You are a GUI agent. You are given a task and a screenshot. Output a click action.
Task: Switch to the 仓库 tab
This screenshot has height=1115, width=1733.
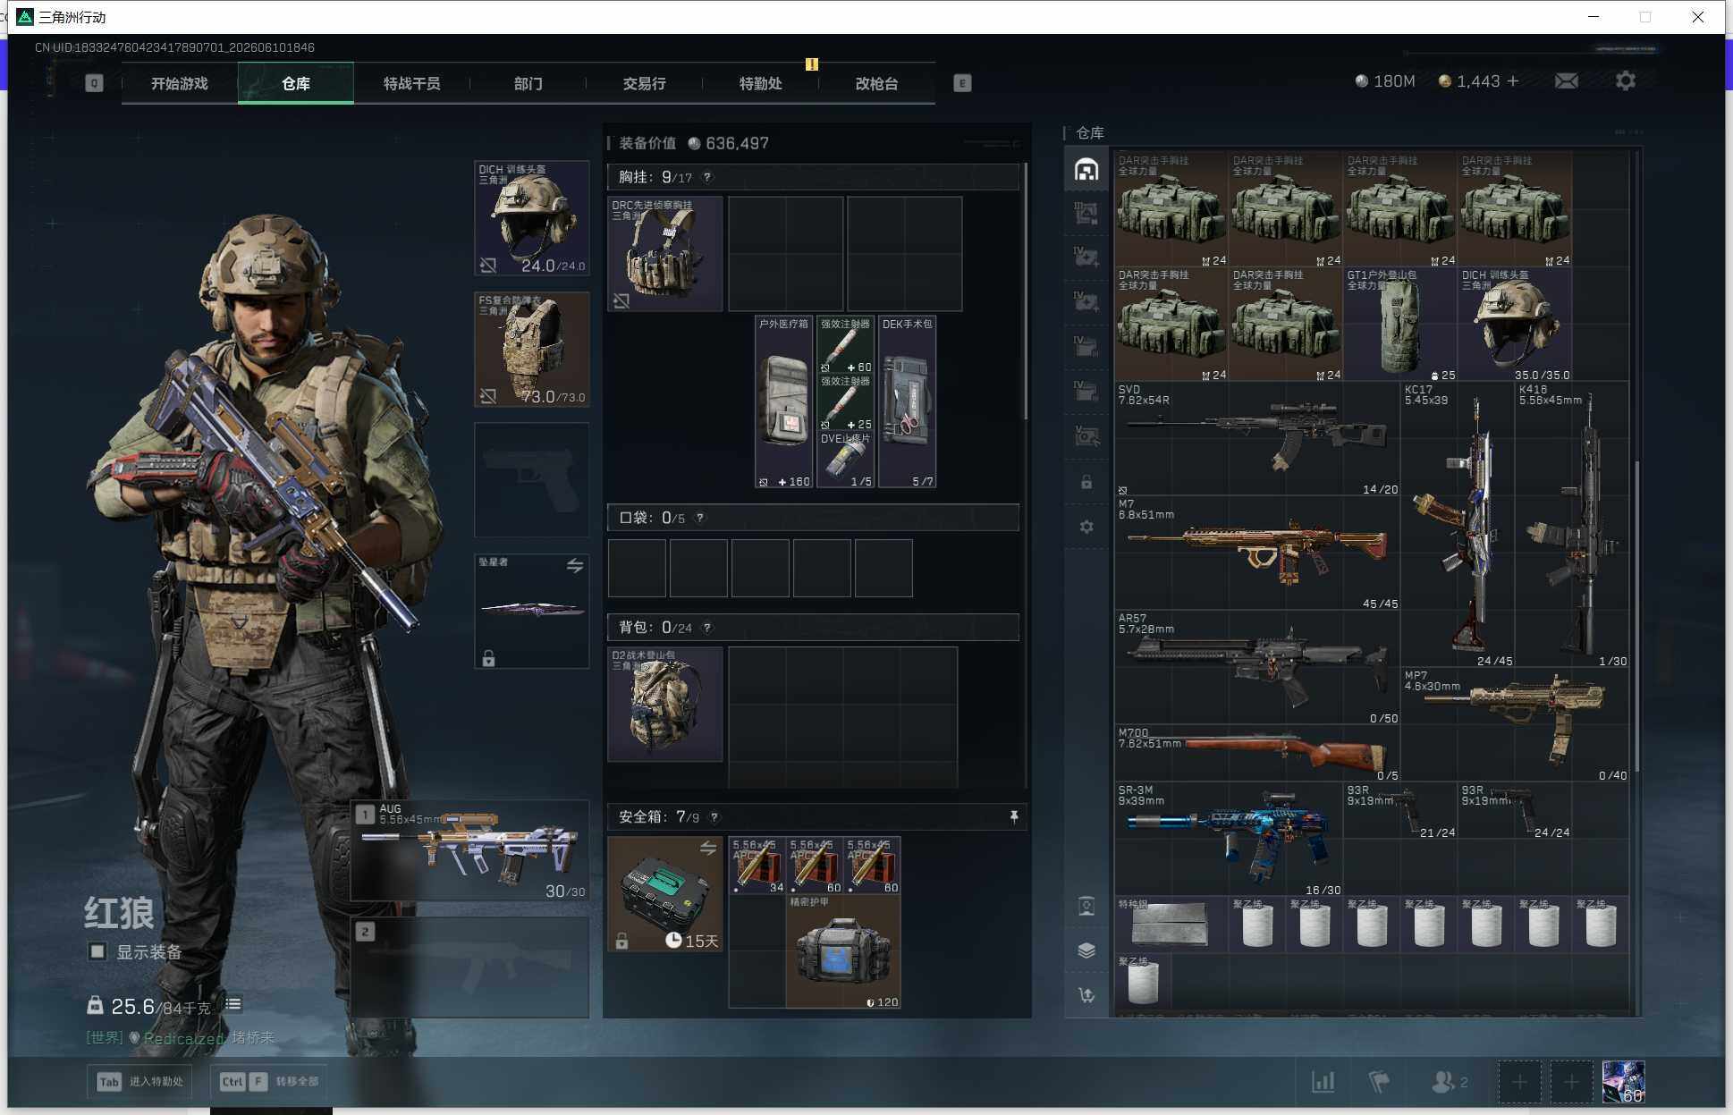296,83
